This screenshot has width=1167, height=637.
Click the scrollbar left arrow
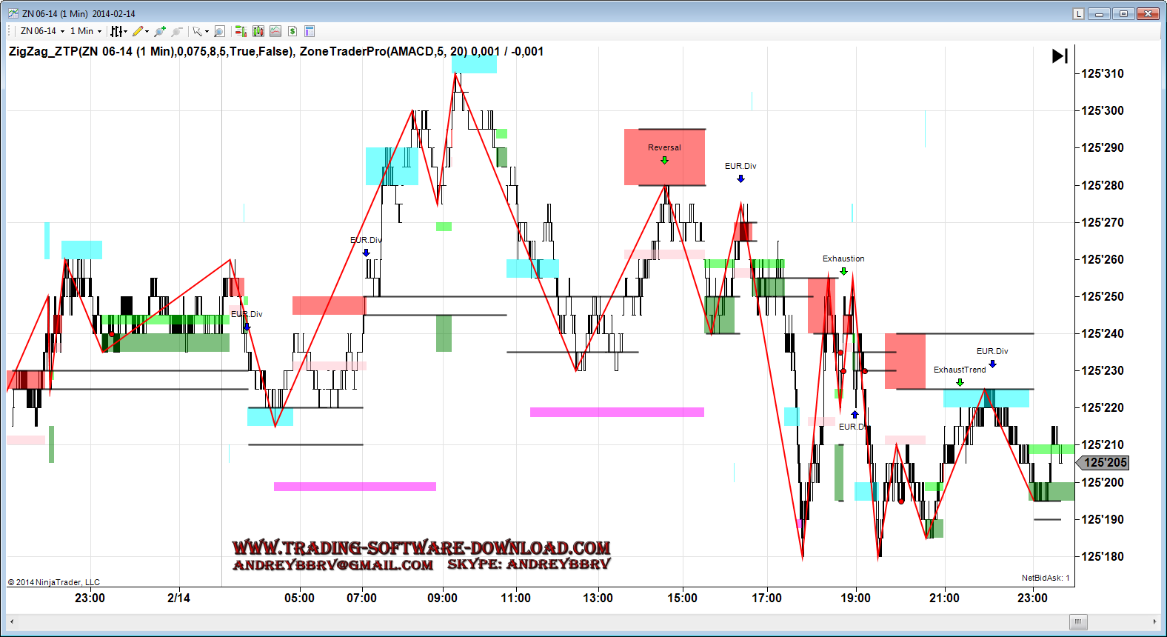coord(12,621)
